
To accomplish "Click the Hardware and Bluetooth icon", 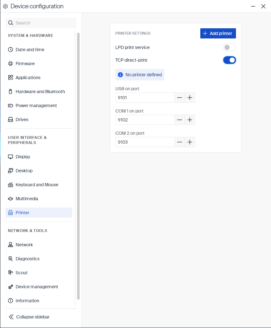I will tap(11, 92).
